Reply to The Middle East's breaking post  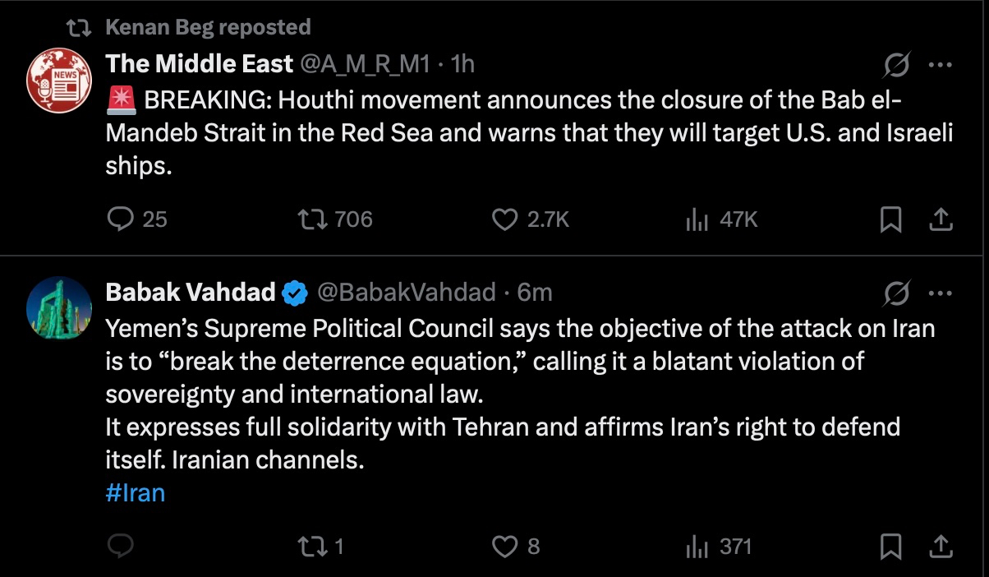point(121,219)
